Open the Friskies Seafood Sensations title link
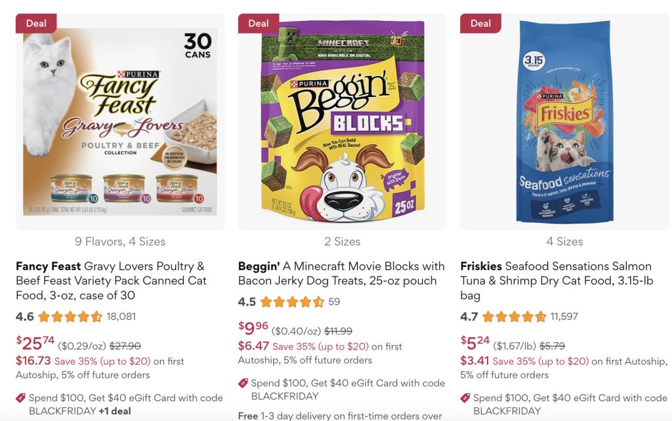672x421 pixels. coord(556,281)
